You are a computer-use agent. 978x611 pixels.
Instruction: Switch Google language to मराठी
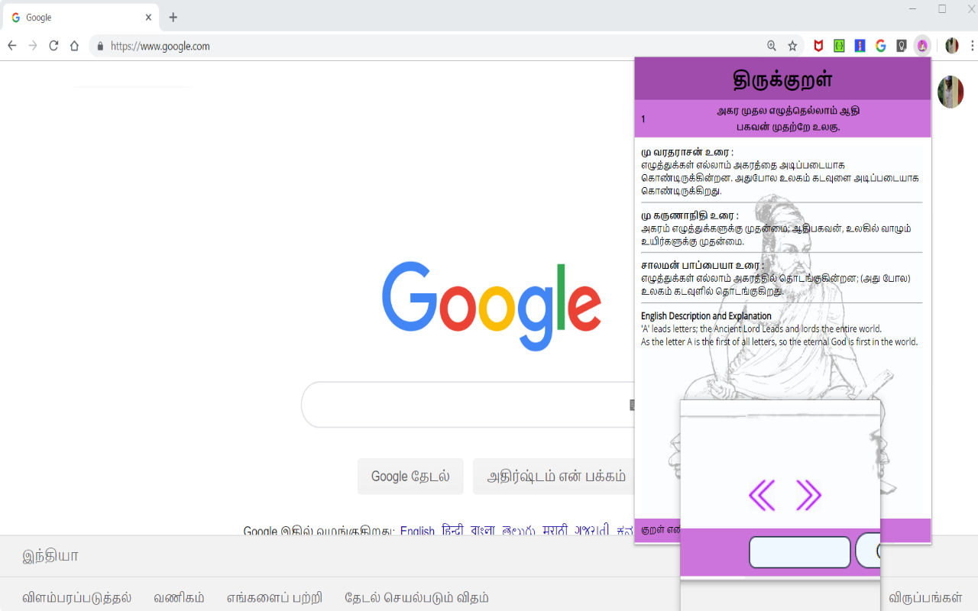coord(555,531)
